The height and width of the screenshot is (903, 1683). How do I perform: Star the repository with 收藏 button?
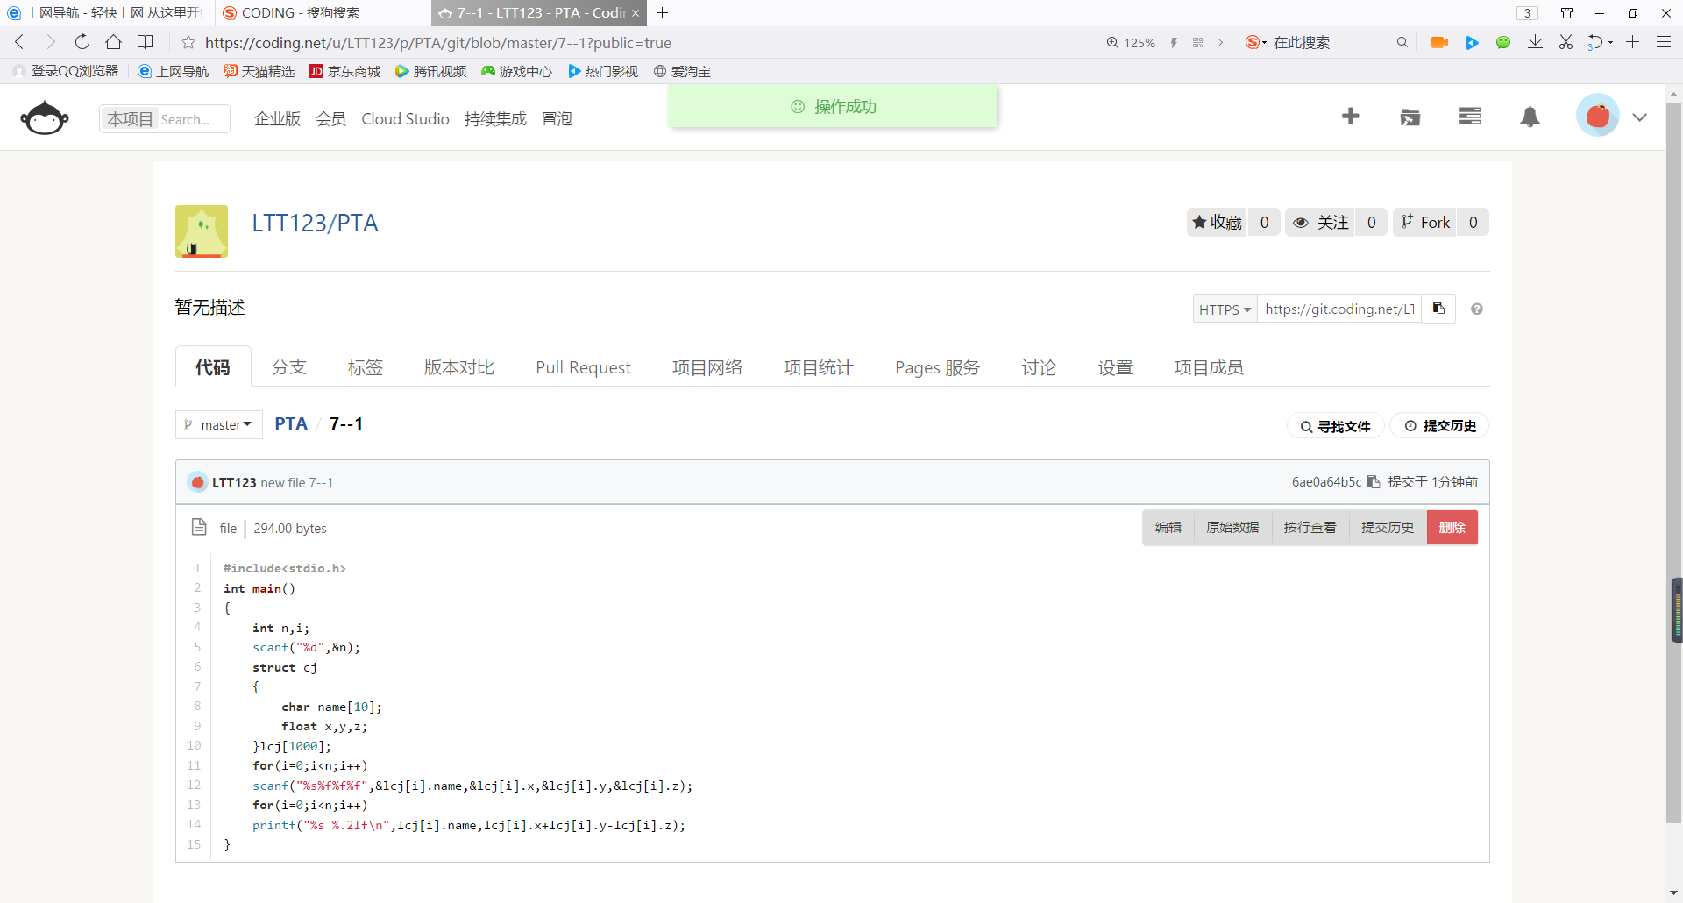pos(1217,223)
